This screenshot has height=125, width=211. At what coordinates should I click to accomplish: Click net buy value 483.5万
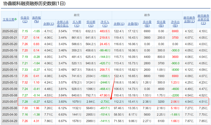105,31
